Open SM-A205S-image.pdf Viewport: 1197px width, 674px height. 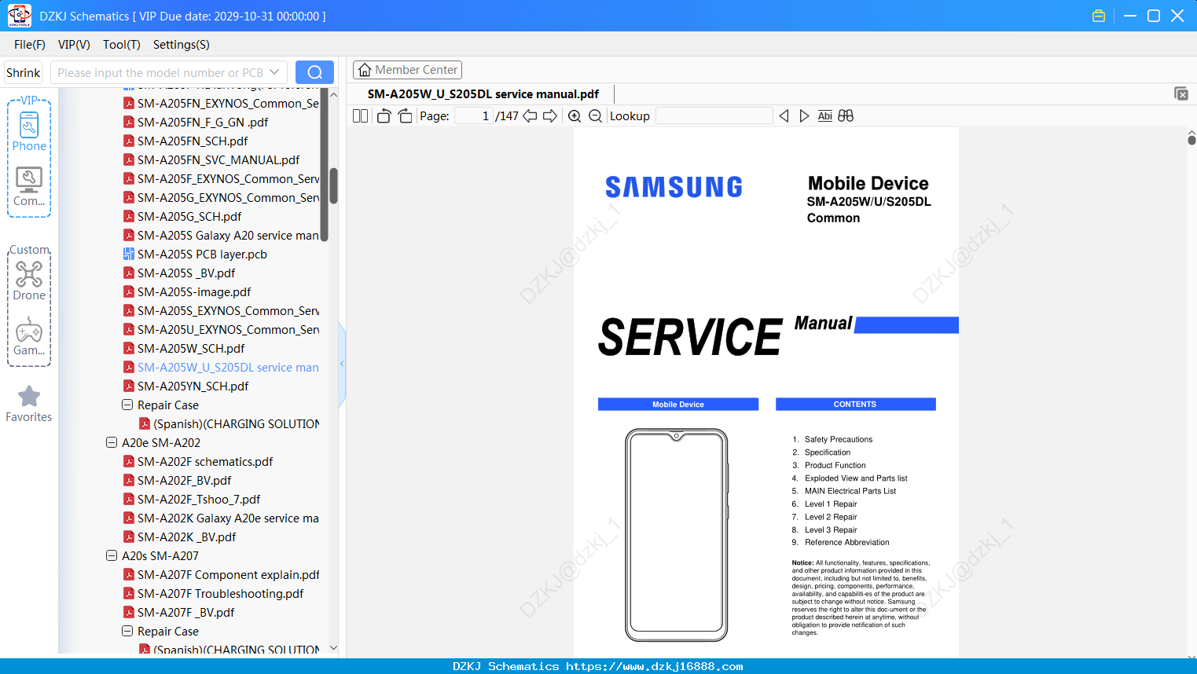[x=194, y=292]
